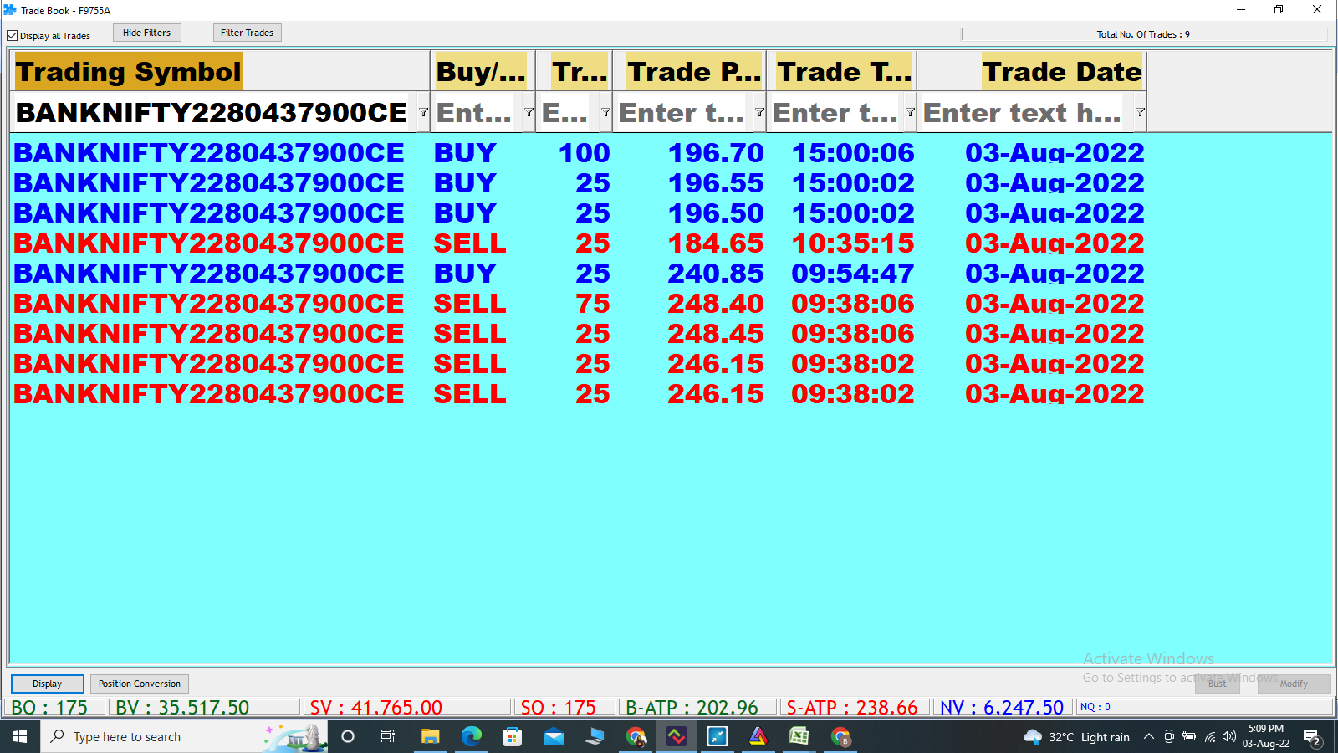Click the Trade Price filter text field
The width and height of the screenshot is (1338, 753).
pos(684,112)
